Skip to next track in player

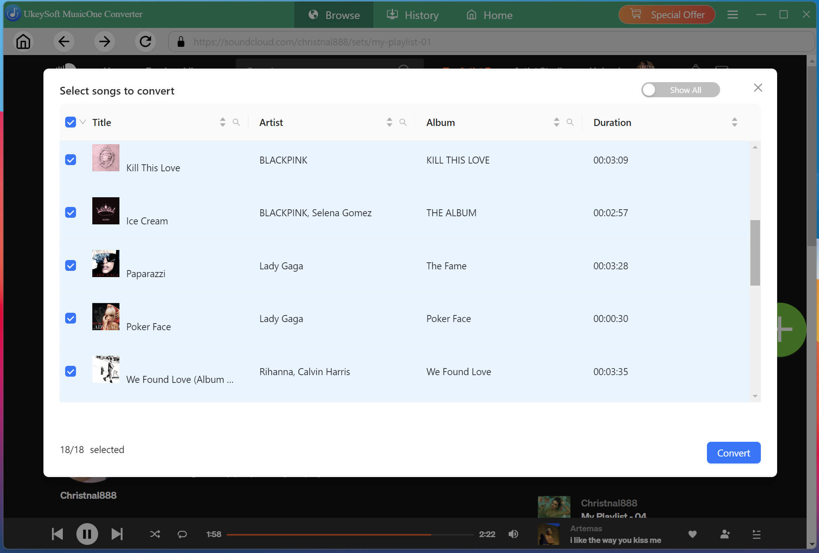pyautogui.click(x=117, y=534)
